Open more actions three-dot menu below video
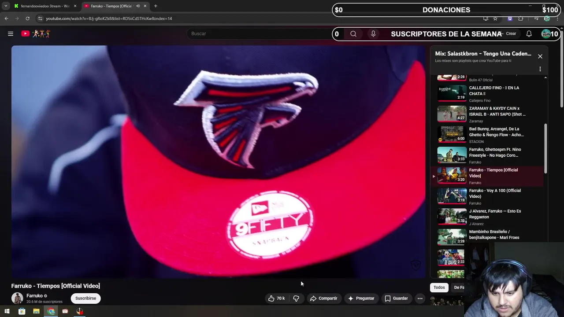Image resolution: width=564 pixels, height=317 pixels. pyautogui.click(x=420, y=298)
